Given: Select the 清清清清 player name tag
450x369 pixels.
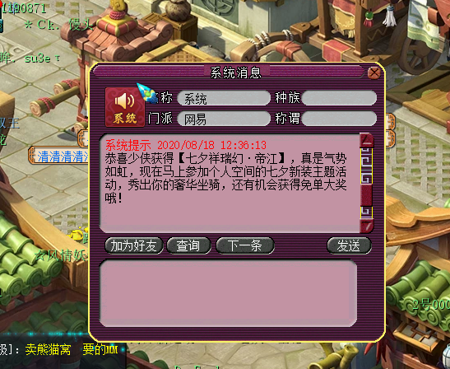Looking at the screenshot, I should pos(59,156).
